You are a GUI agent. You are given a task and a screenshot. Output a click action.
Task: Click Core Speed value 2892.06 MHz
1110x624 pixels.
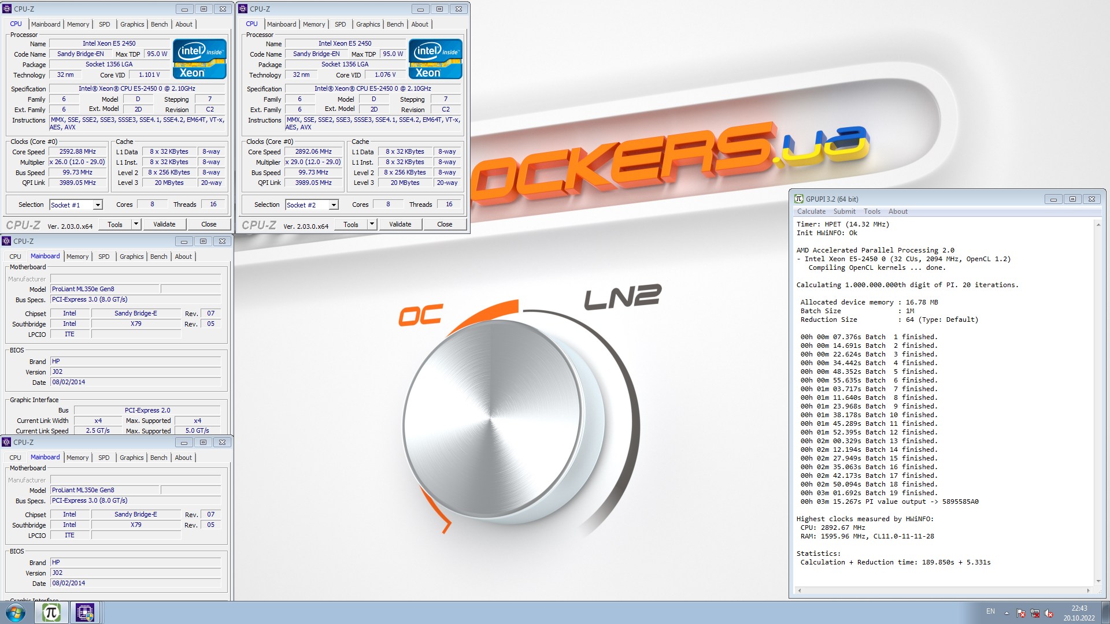[313, 151]
